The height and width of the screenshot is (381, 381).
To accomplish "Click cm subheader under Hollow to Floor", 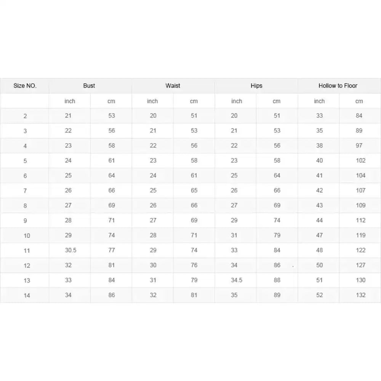I will pyautogui.click(x=359, y=101).
